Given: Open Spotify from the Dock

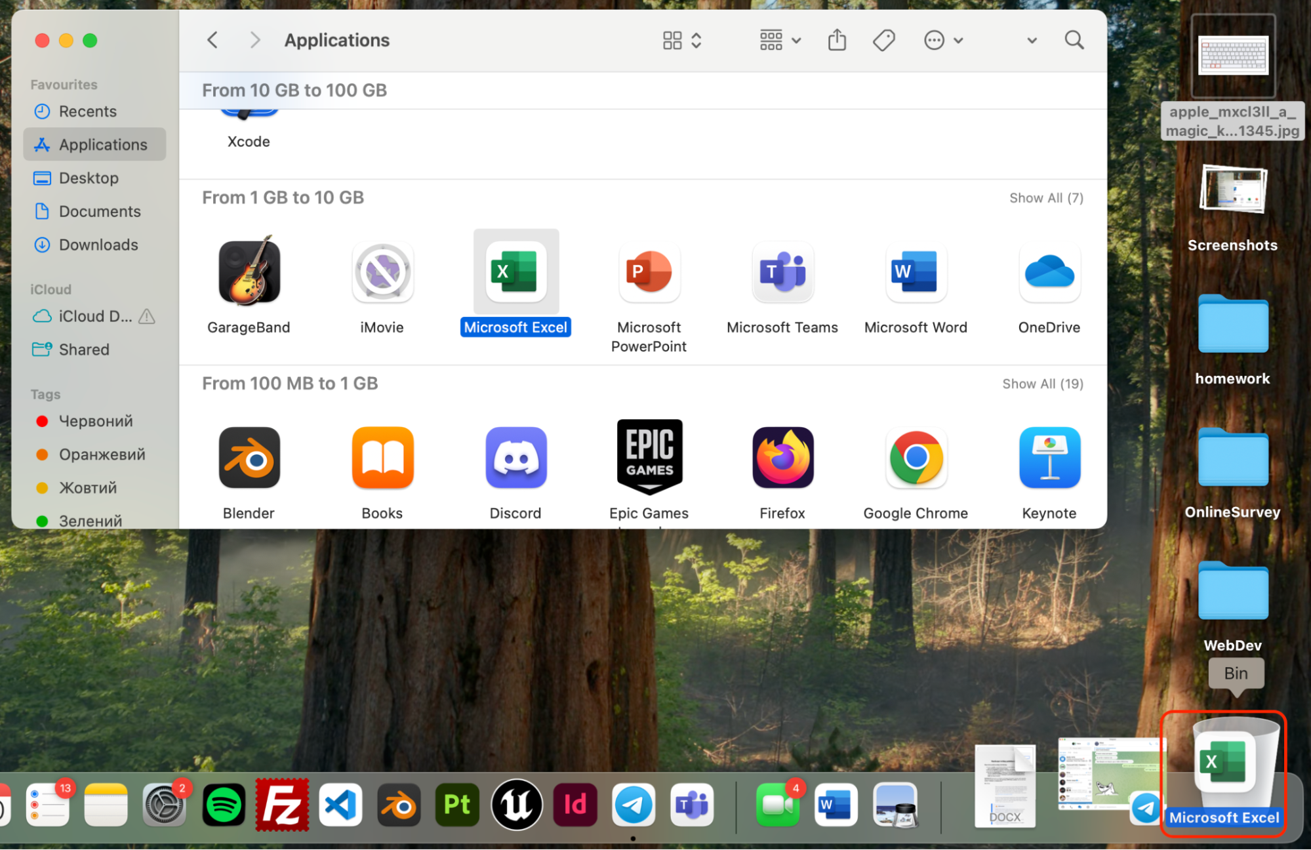Looking at the screenshot, I should coord(223,805).
